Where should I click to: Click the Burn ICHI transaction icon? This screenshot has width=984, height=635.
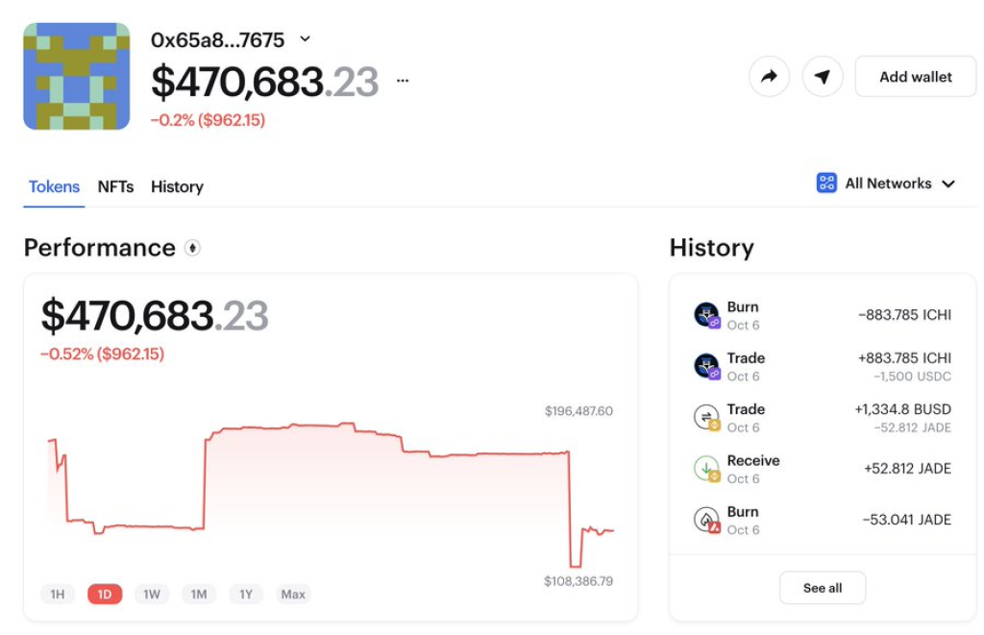tap(707, 315)
